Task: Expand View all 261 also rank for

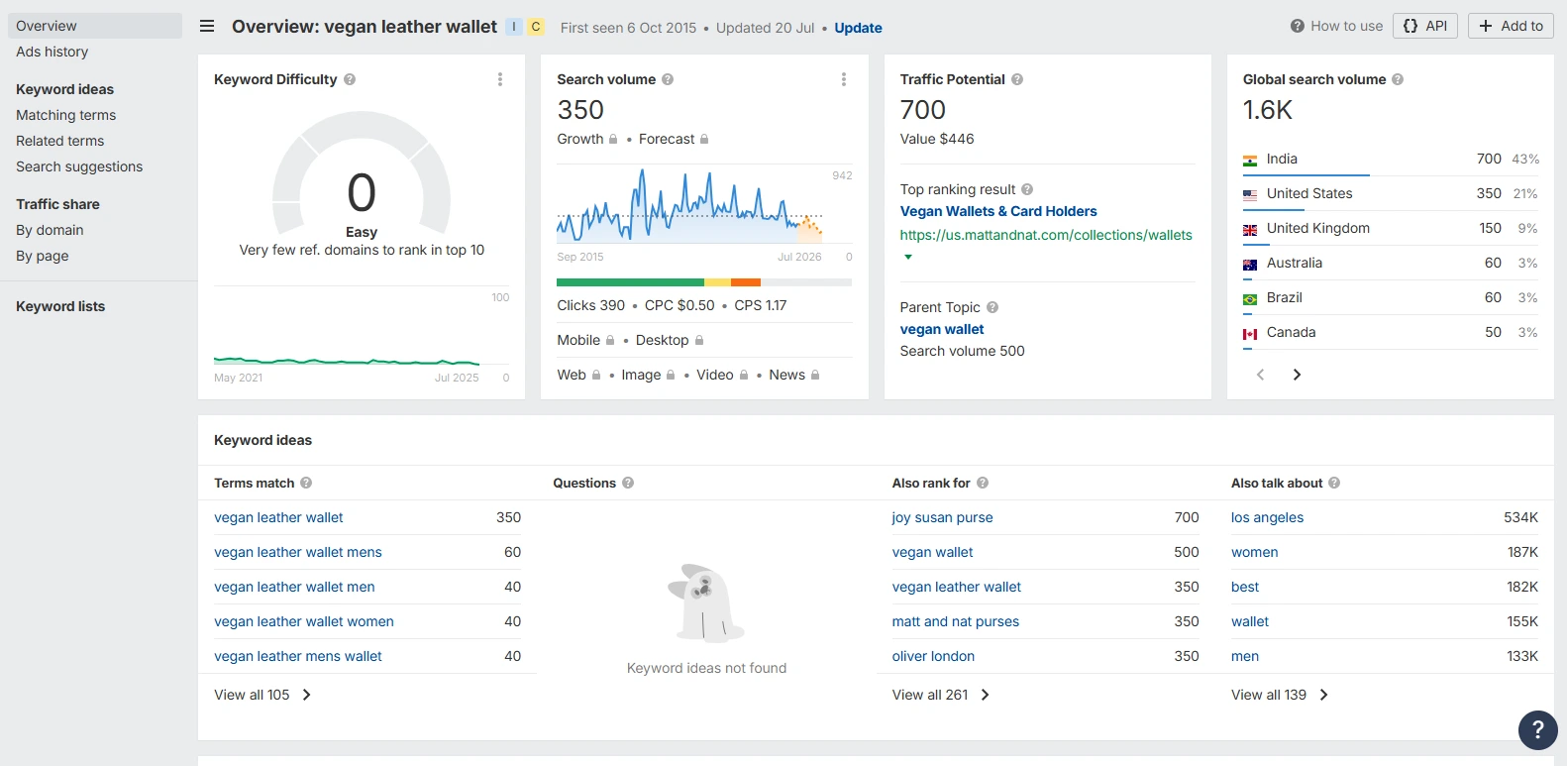Action: (x=941, y=695)
